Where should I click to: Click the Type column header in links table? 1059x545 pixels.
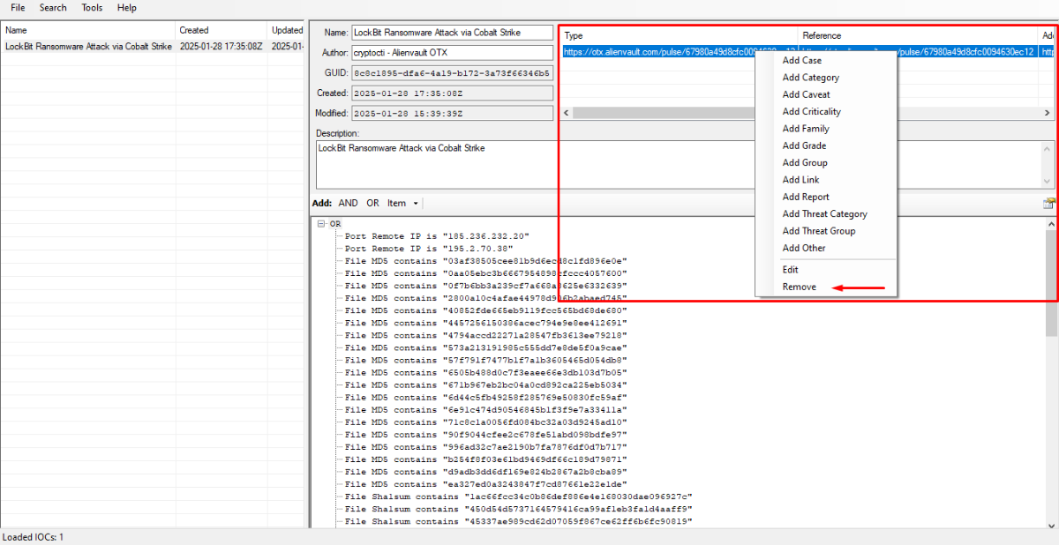(x=680, y=35)
